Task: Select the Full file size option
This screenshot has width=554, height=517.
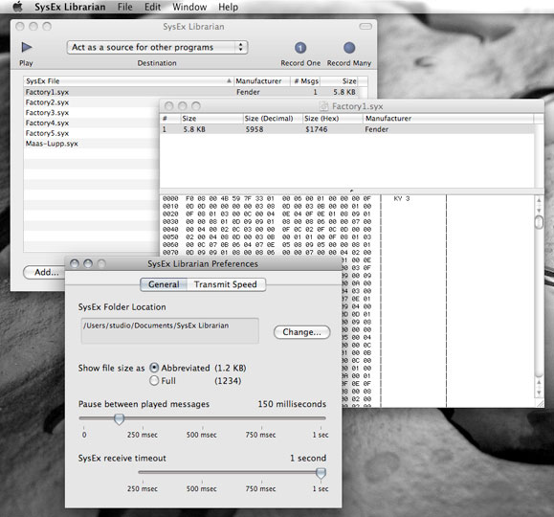Action: 154,381
